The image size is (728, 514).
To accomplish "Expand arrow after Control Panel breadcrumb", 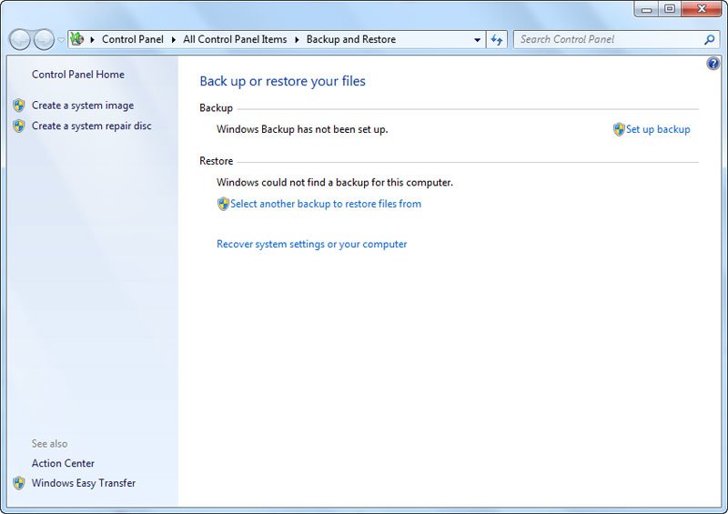I will coord(172,40).
